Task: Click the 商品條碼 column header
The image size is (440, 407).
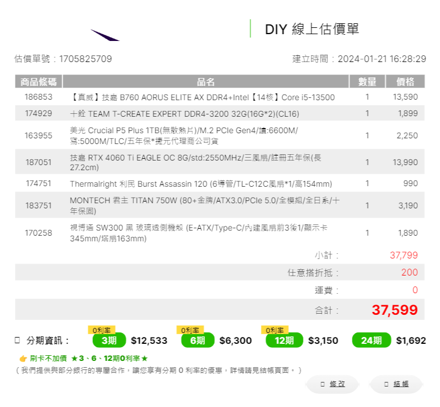Action: click(39, 81)
